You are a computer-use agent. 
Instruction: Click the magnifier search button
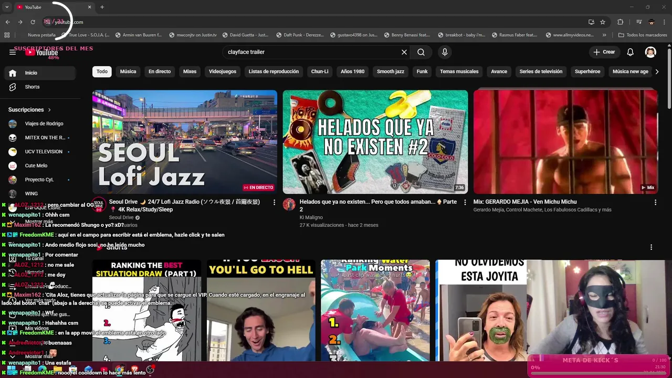click(x=421, y=52)
